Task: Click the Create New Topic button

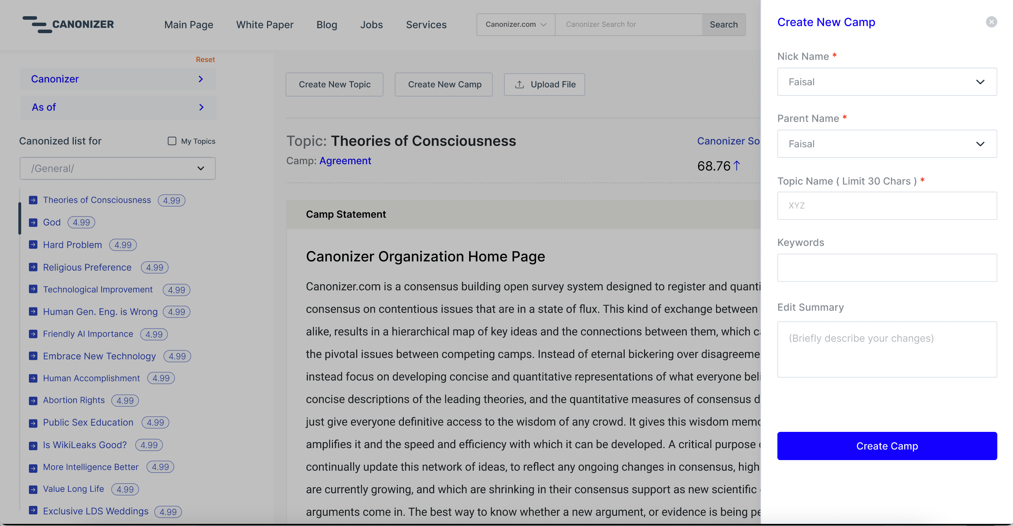Action: click(x=334, y=85)
